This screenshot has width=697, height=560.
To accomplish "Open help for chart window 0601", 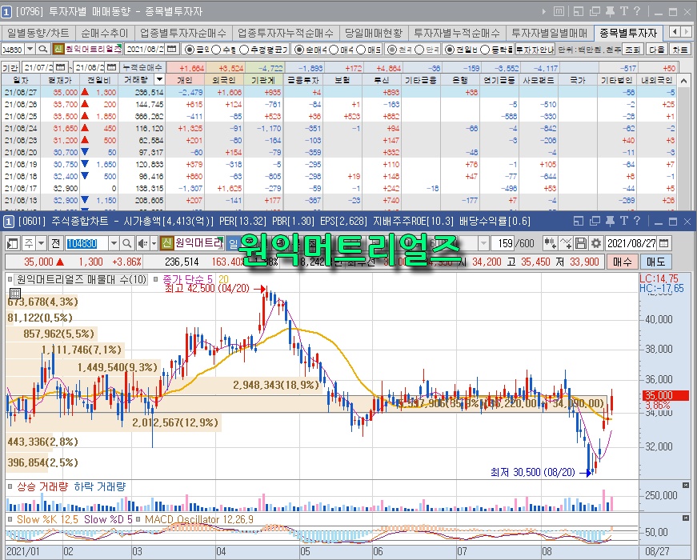I will [637, 221].
